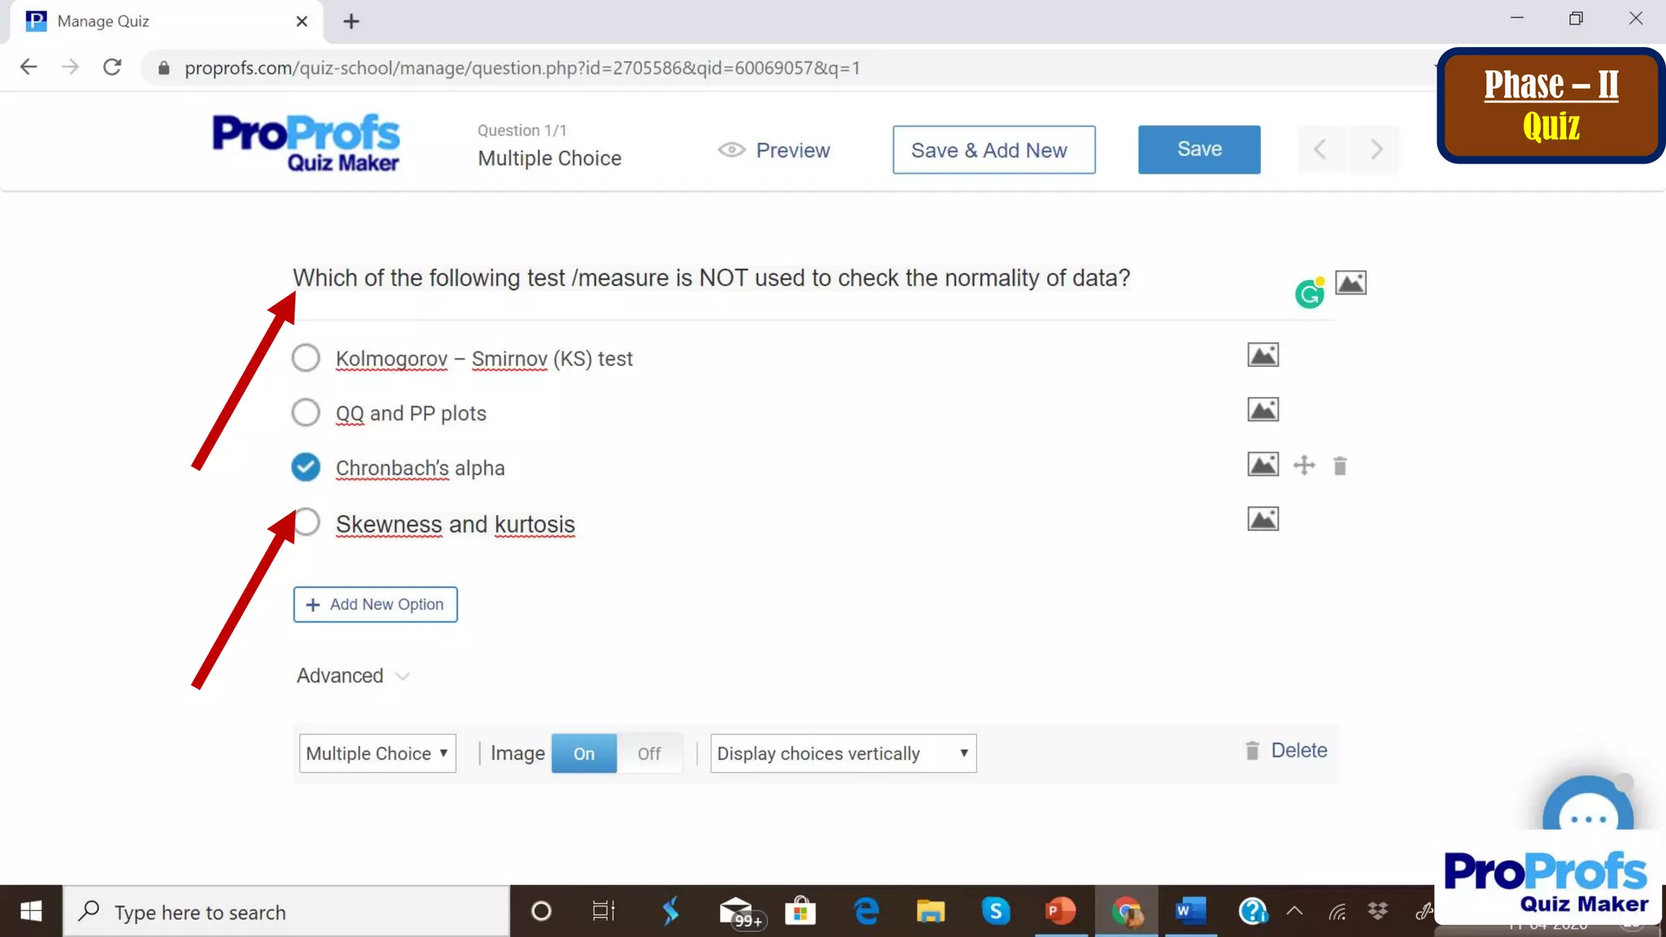This screenshot has width=1666, height=937.
Task: Open Dropbox icon in system tray
Action: (x=1378, y=911)
